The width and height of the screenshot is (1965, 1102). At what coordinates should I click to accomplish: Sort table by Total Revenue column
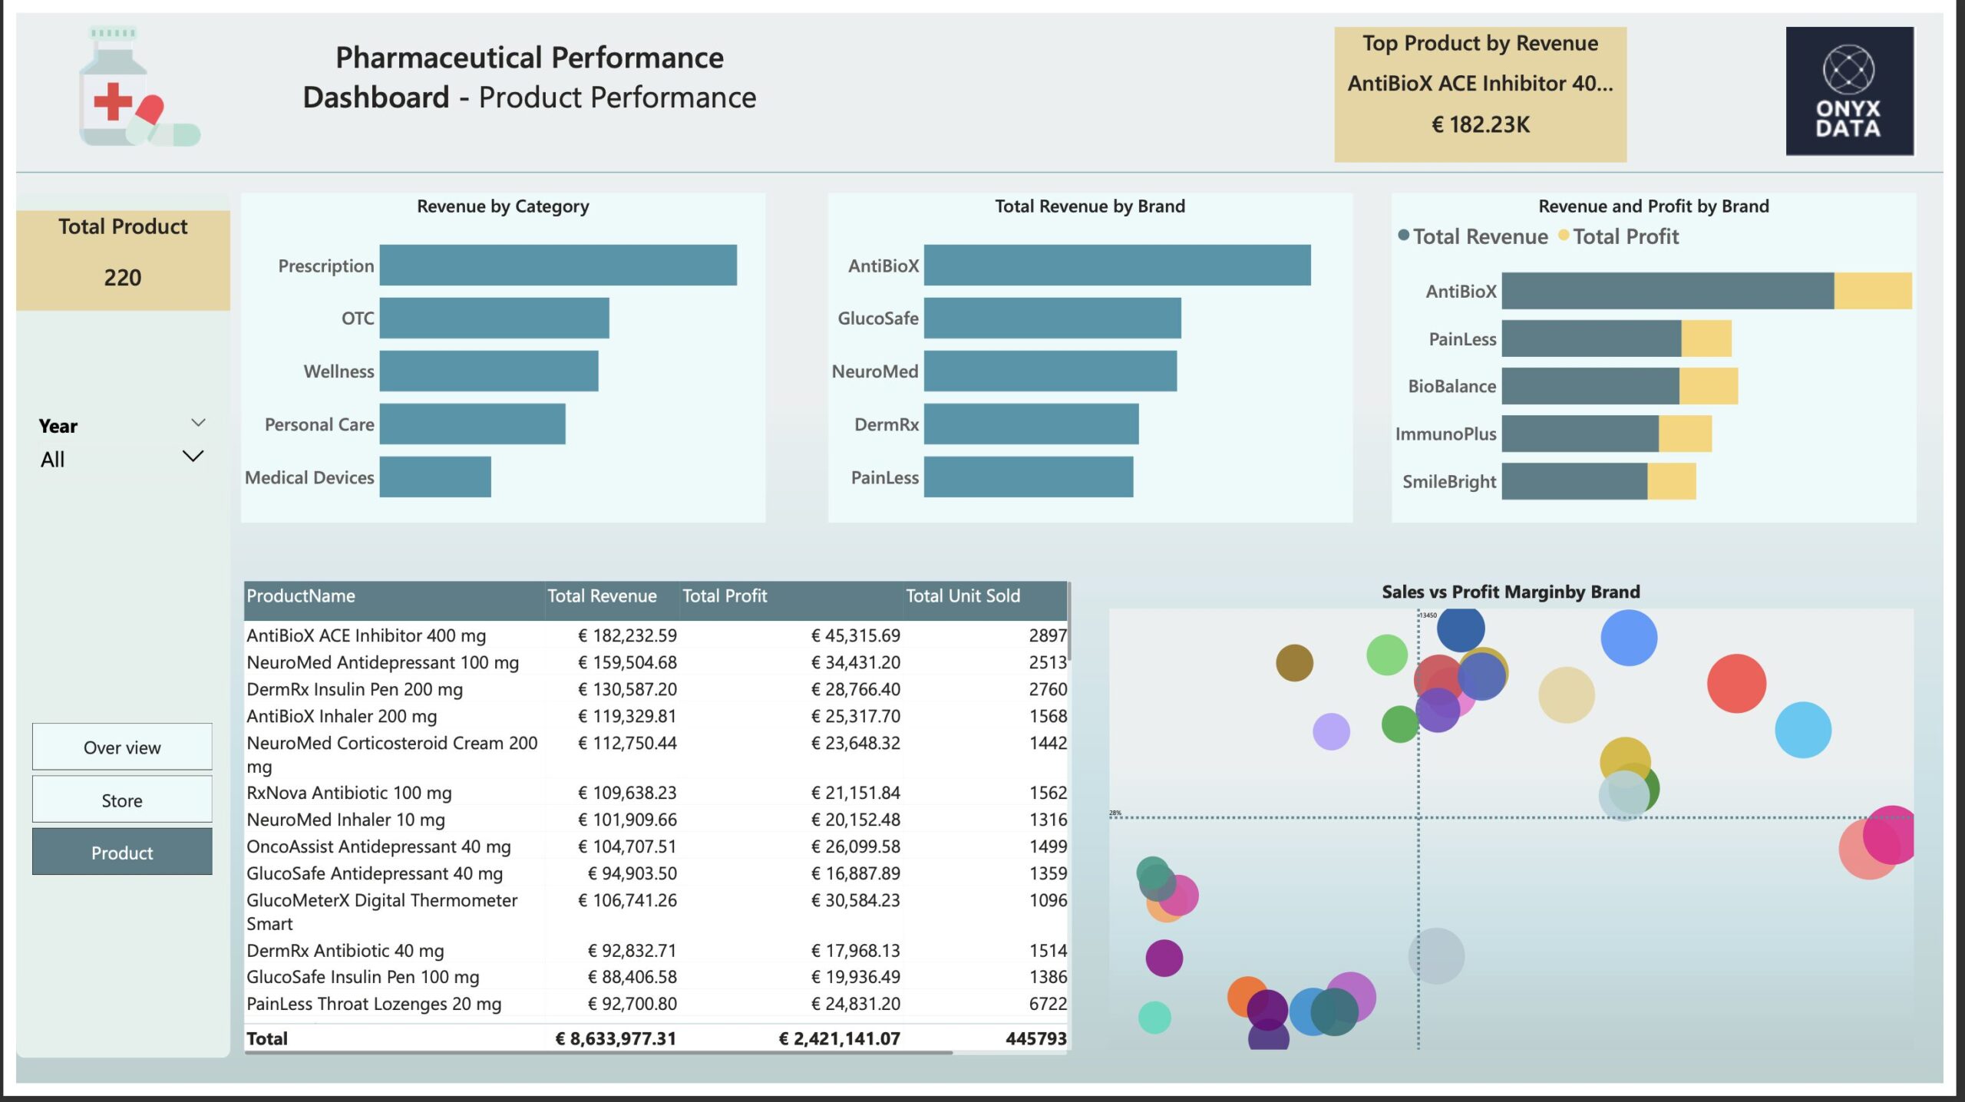(602, 596)
